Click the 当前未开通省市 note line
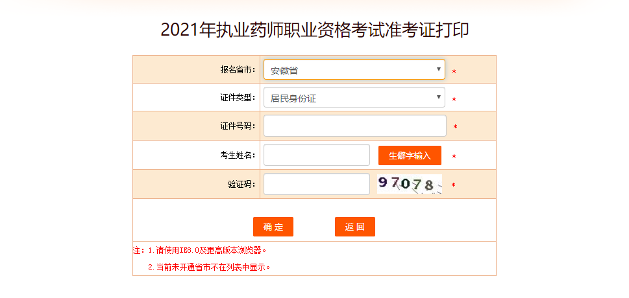Viewport: 629px width, 298px height. click(x=208, y=266)
